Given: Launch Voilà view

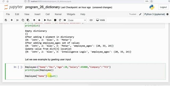Looking at the screenshot, I should coord(100,20).
